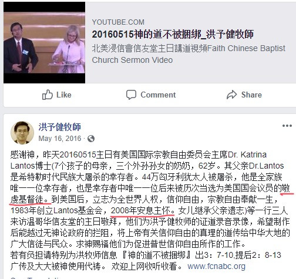The image size is (296, 279).
Task: Click the Like thumbs-up icon
Action: pos(48,95)
